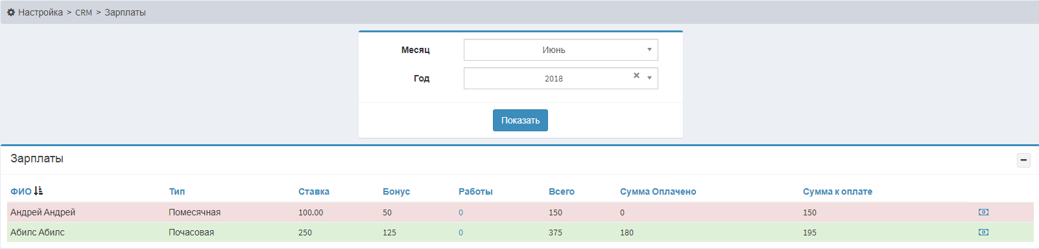This screenshot has width=1039, height=249.
Task: Sort table by Всего column
Action: click(x=562, y=191)
